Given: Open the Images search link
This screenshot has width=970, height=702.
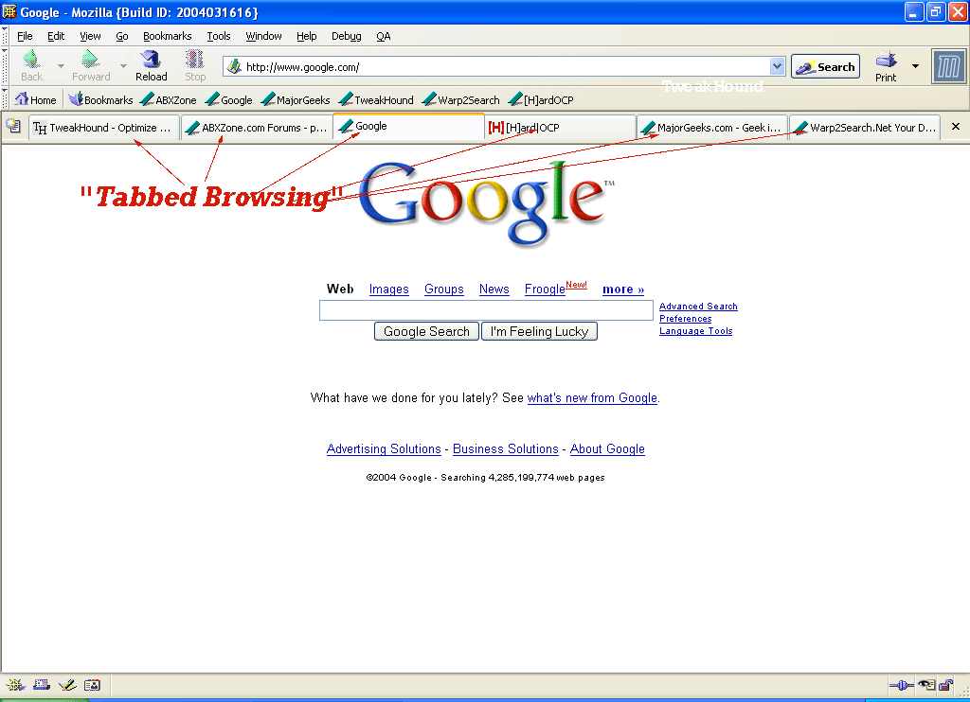Looking at the screenshot, I should tap(389, 290).
